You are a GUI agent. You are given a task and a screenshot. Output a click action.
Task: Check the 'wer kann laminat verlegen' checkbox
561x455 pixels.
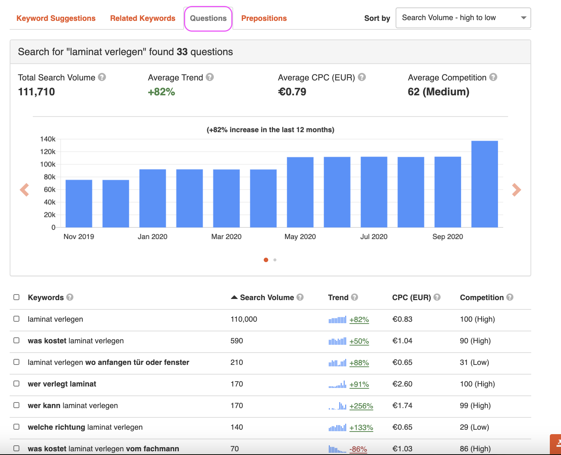click(16, 405)
